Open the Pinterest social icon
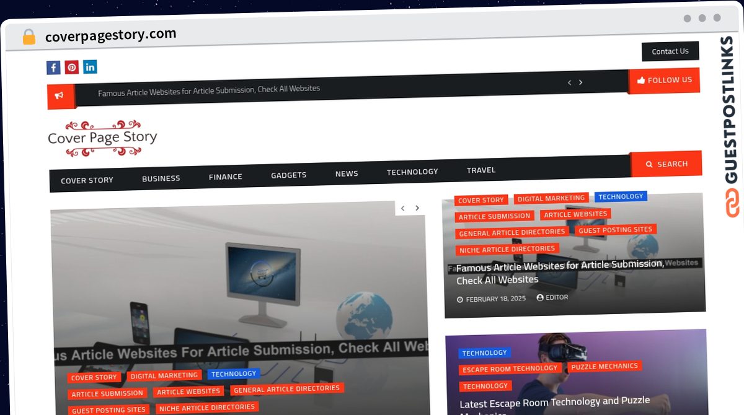 (x=72, y=68)
